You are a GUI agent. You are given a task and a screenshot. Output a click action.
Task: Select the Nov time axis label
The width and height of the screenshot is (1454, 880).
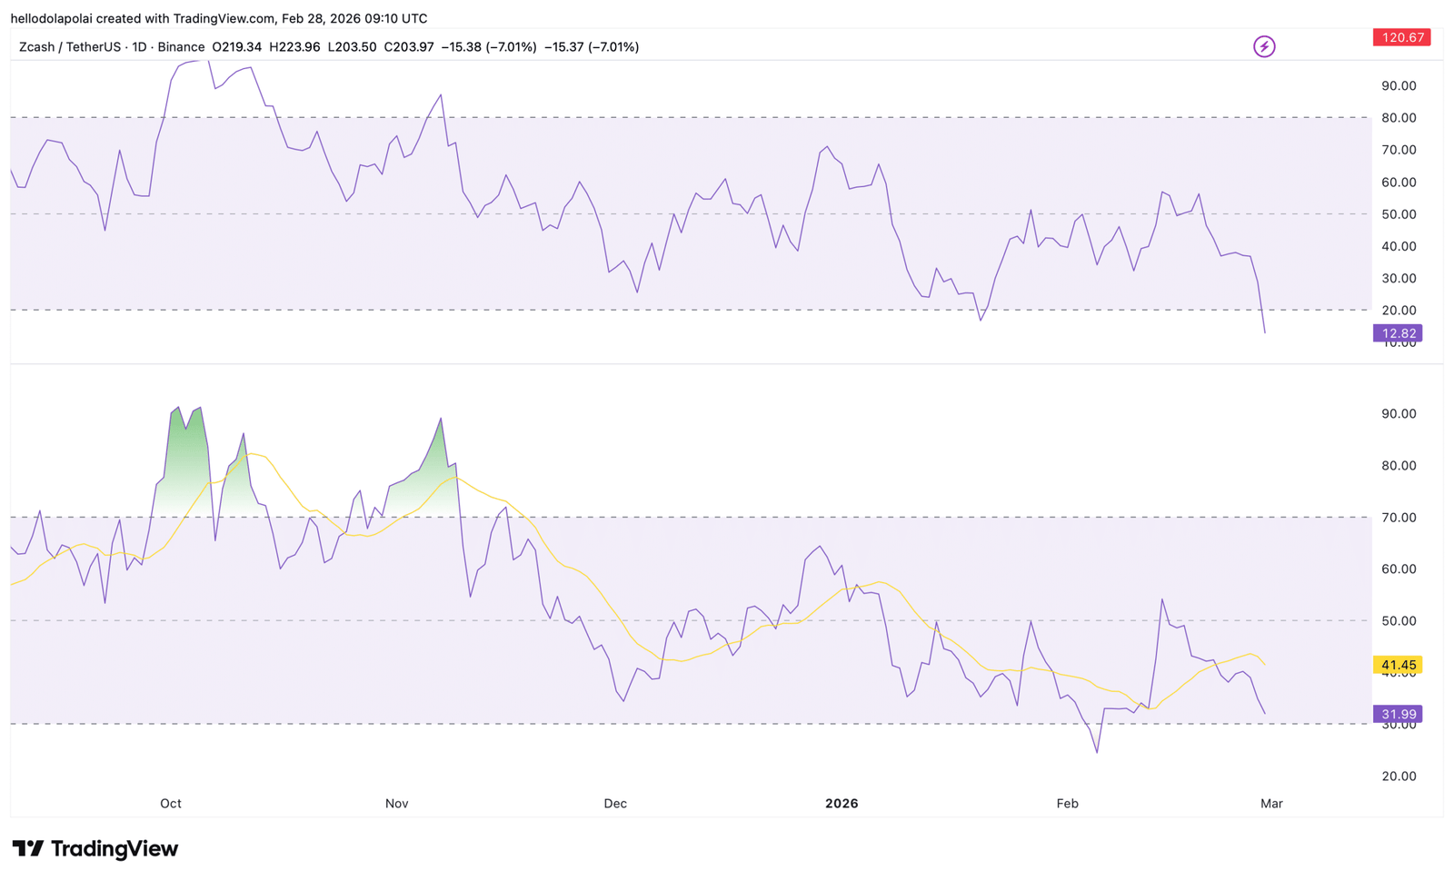tap(396, 804)
